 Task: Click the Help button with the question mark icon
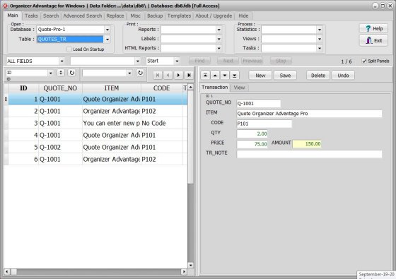pyautogui.click(x=374, y=28)
